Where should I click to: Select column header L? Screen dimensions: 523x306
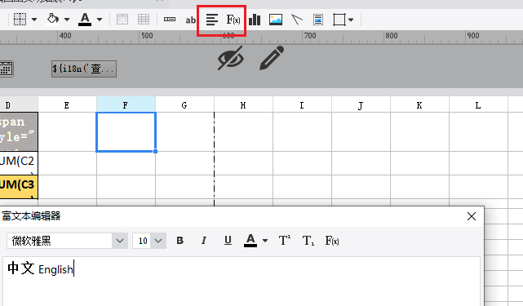pos(478,104)
